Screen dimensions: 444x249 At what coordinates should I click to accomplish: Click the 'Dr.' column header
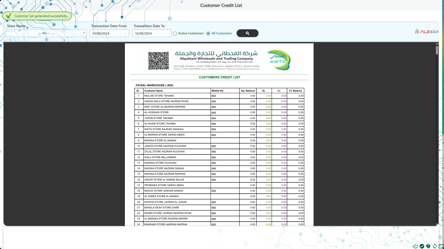pyautogui.click(x=264, y=91)
